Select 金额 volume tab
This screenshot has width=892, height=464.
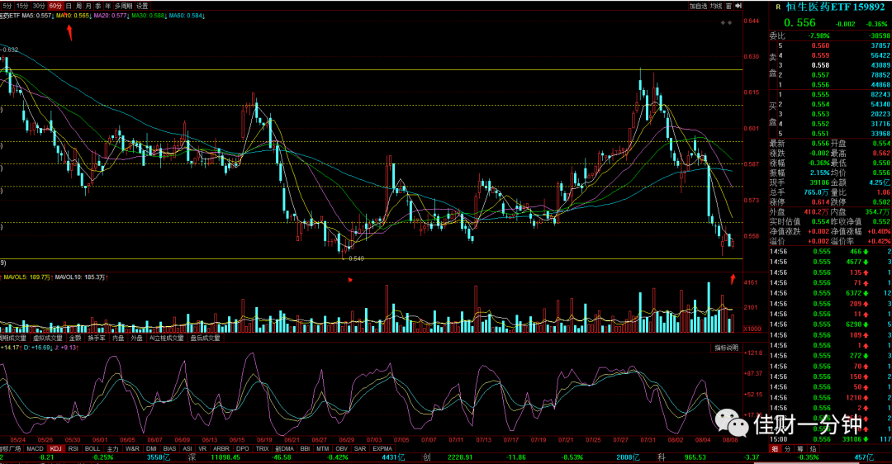(76, 338)
